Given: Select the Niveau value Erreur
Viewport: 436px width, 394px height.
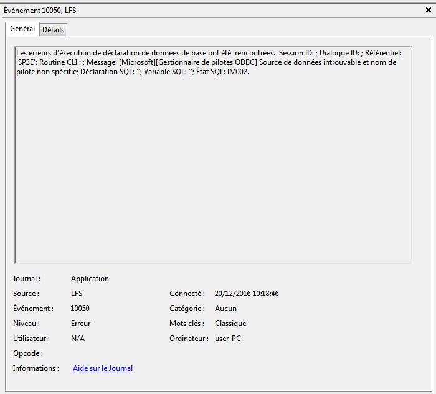Looking at the screenshot, I should [81, 324].
